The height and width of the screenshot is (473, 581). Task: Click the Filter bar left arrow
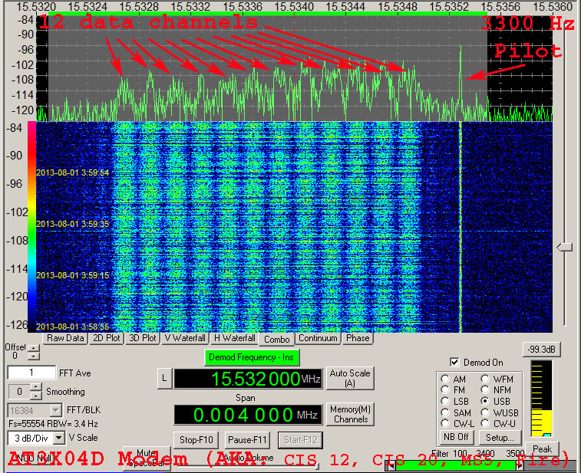[390, 467]
